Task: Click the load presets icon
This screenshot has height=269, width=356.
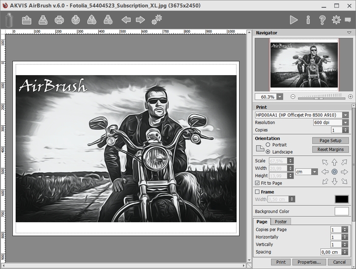Action: point(92,20)
